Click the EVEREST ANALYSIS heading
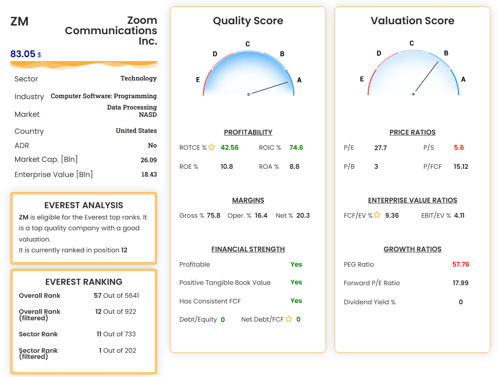 tap(84, 205)
